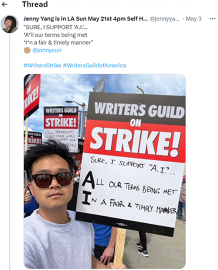Click the wooden sign handle in the photo
Screen dimensions: 218x270
coord(119,247)
